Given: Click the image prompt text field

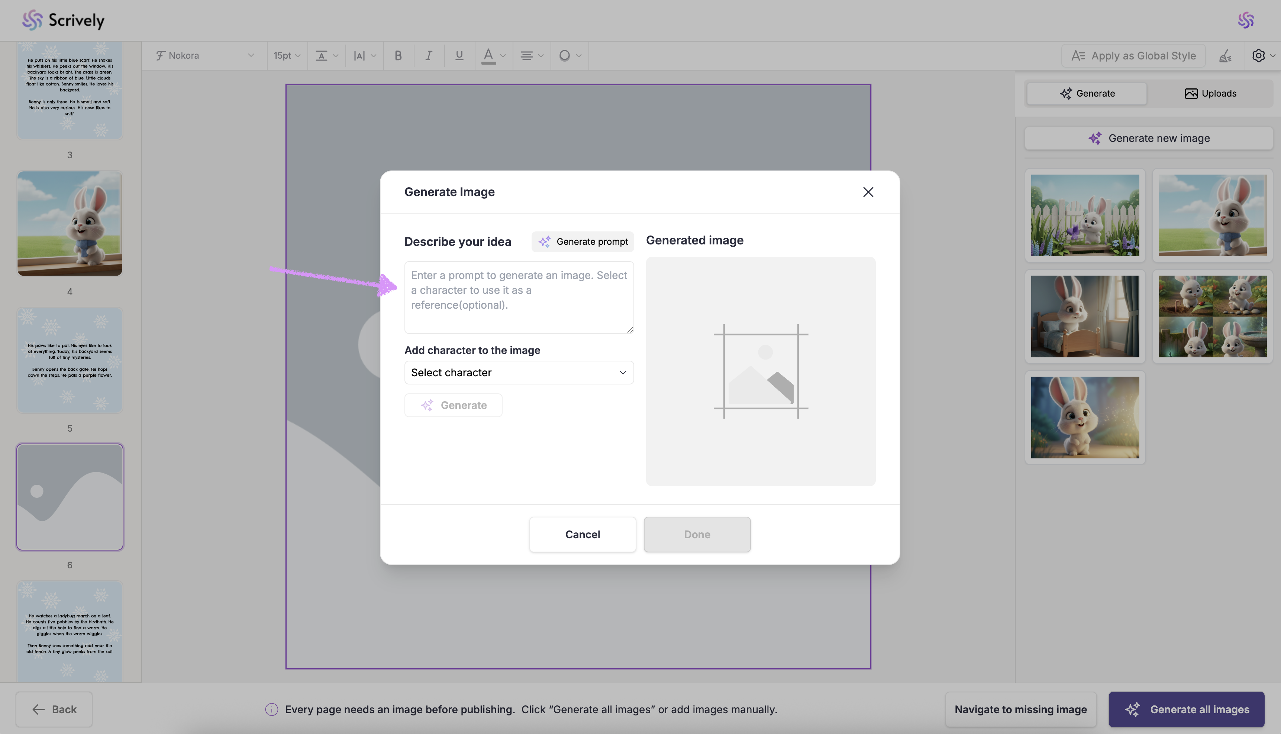Looking at the screenshot, I should point(519,297).
